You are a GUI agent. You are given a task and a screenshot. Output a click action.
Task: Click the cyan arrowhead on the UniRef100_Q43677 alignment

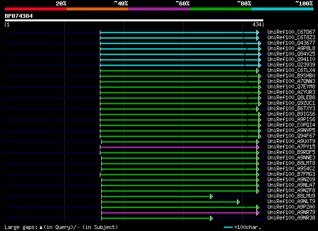click(x=260, y=43)
